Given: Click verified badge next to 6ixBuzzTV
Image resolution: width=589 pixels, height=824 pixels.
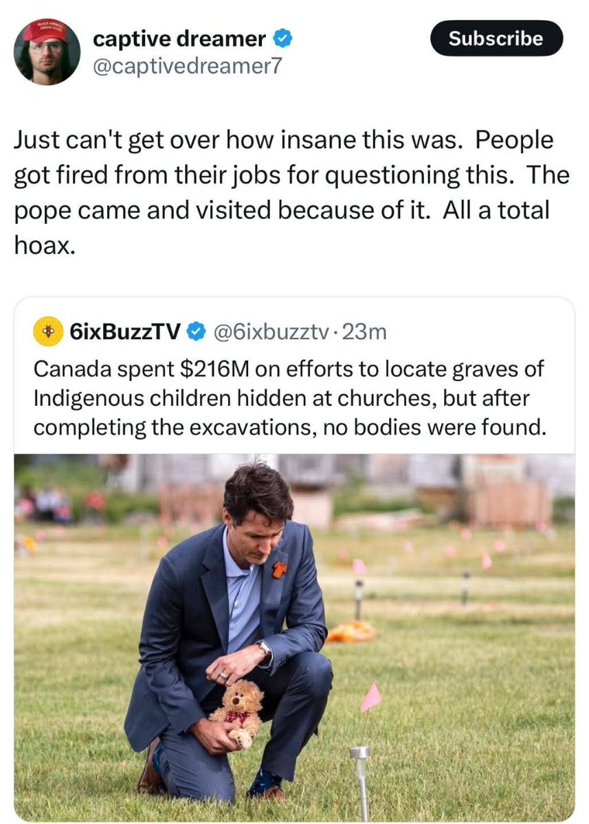Looking at the screenshot, I should pos(196,332).
